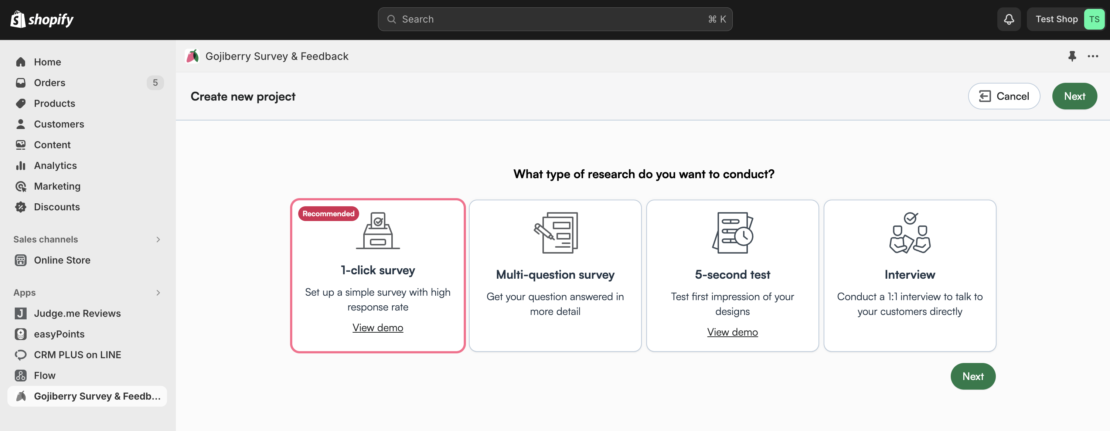Open Analytics page
The width and height of the screenshot is (1110, 431).
pos(86,166)
